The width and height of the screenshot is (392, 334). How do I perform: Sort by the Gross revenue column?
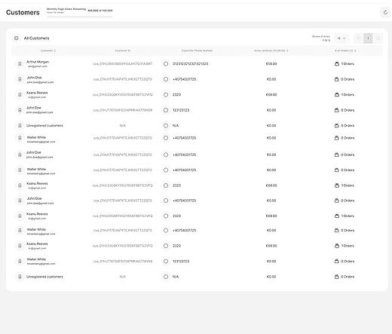click(271, 51)
